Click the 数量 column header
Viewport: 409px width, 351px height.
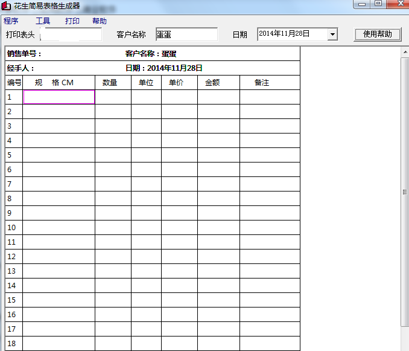(113, 83)
